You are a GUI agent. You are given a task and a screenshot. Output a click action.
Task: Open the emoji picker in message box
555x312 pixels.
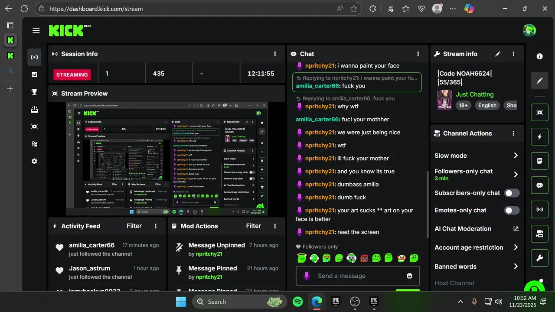[409, 276]
